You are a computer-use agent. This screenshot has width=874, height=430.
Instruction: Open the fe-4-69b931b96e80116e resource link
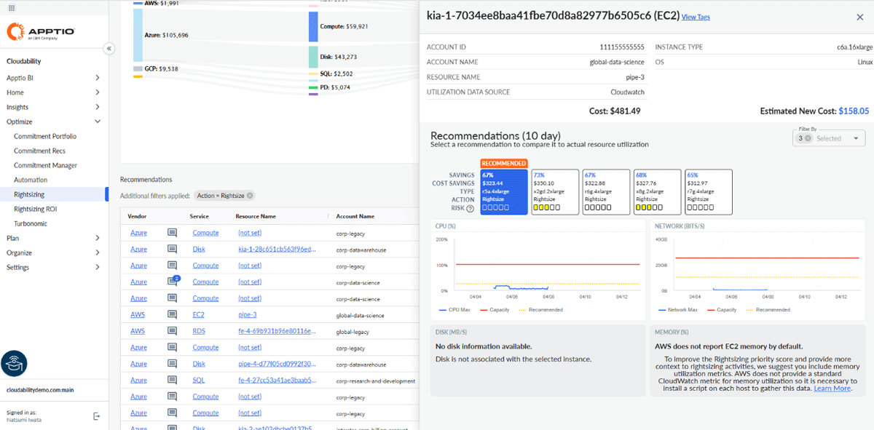pos(277,331)
